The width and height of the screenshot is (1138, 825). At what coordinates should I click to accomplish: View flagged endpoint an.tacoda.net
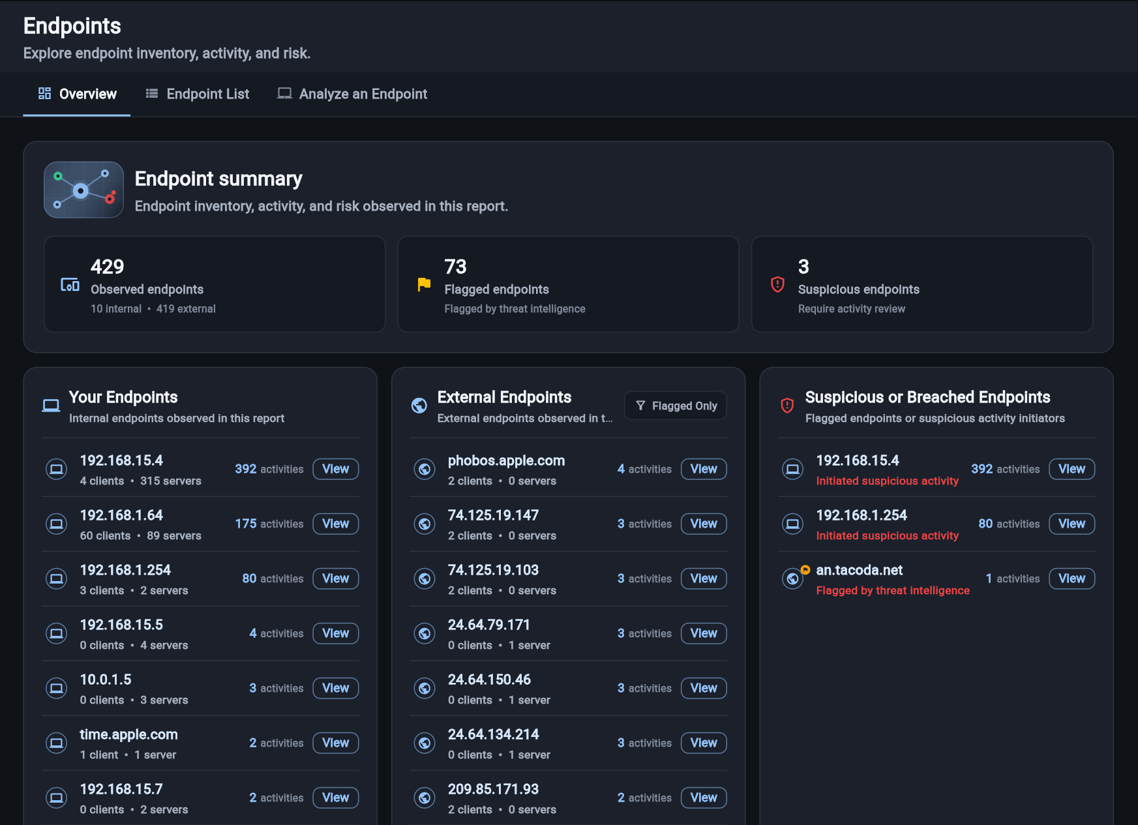(x=1072, y=578)
